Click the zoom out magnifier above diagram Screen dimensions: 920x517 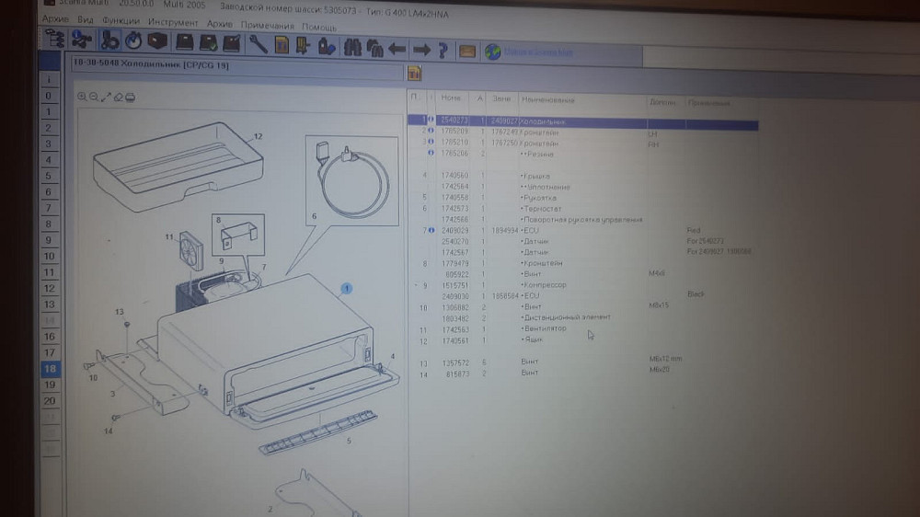pos(94,97)
